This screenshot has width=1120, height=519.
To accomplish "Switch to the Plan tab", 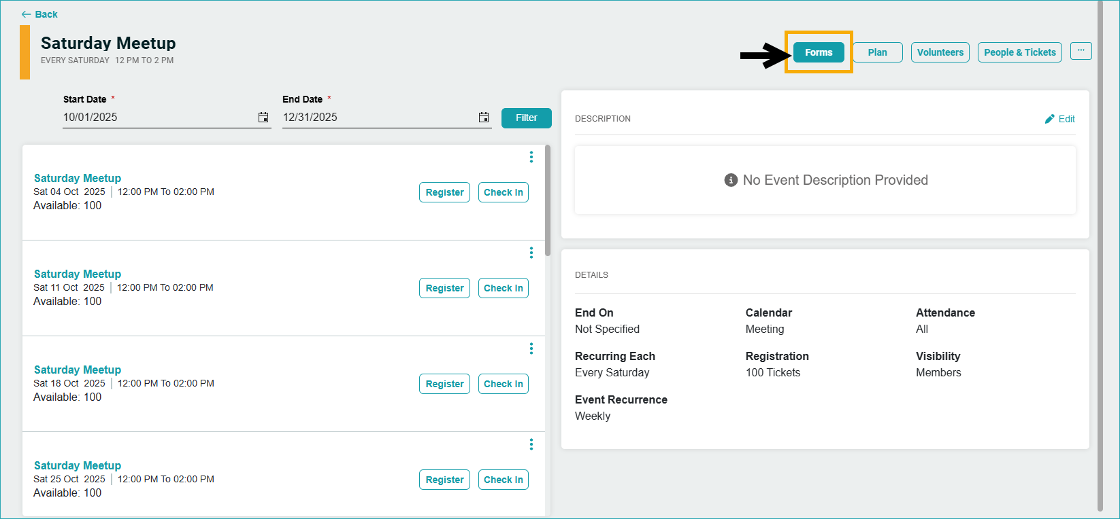I will coord(877,52).
